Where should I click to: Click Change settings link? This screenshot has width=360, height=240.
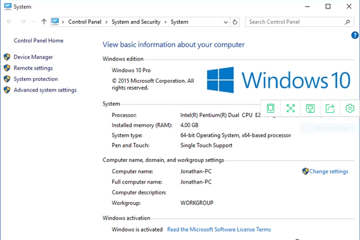[x=329, y=172]
